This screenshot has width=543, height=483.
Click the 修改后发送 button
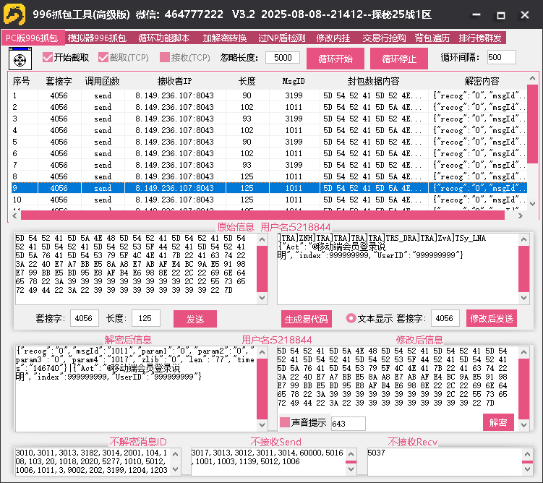[492, 319]
